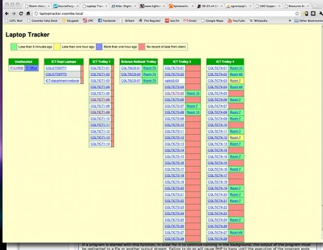Image resolution: width=323 pixels, height=250 pixels.
Task: Expand the bookmarks bar overflow chevron
Action: point(290,21)
